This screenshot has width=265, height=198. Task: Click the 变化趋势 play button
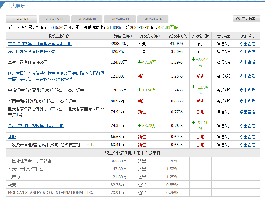(246, 19)
